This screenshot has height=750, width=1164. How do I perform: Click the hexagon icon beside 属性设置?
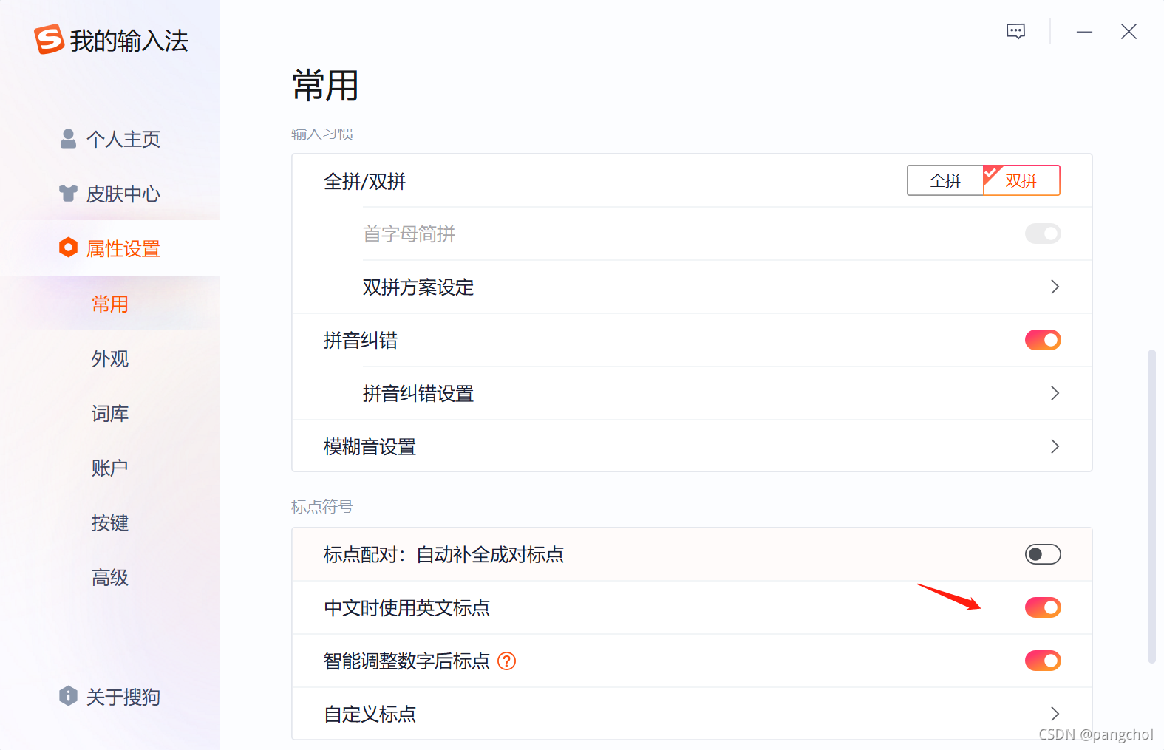point(68,248)
